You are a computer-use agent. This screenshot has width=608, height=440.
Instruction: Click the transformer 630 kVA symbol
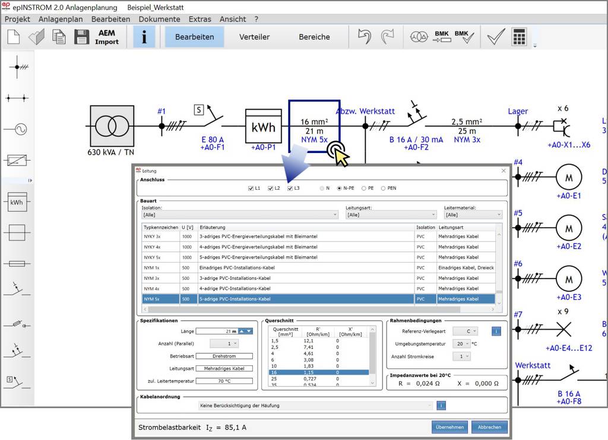pos(112,126)
